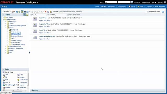
Task: Select the Subject Area Contents folder
Action: 18,44
